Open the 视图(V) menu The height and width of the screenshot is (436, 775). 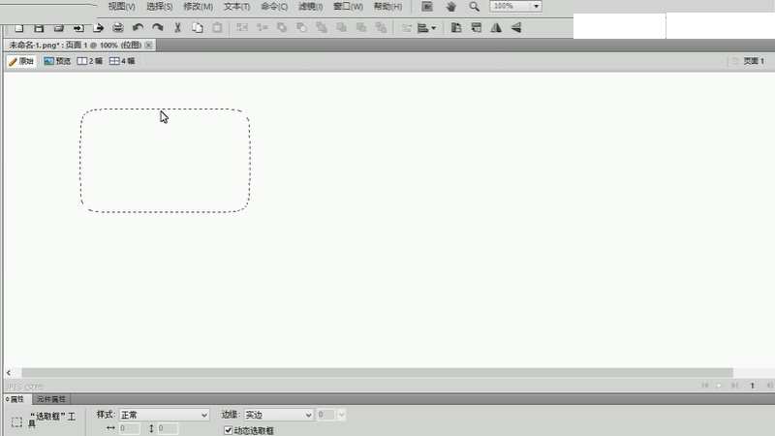[122, 7]
